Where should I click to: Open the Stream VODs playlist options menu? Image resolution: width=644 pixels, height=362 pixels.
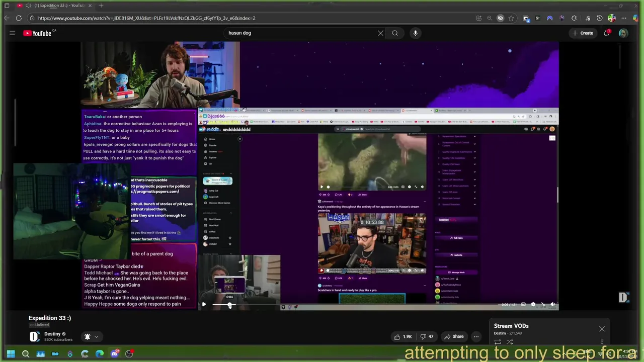point(602,342)
